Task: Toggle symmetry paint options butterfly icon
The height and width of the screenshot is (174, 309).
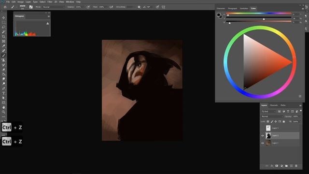Action: tap(163, 7)
